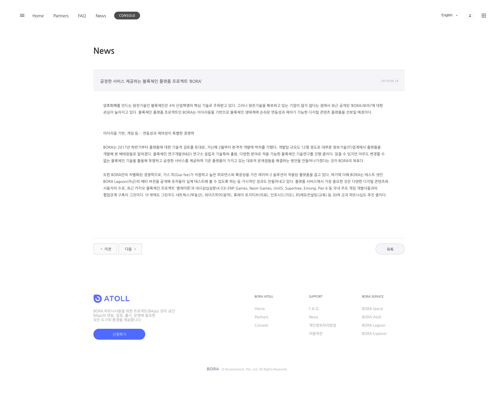Open BORA Lagoon footer link

coord(374,325)
